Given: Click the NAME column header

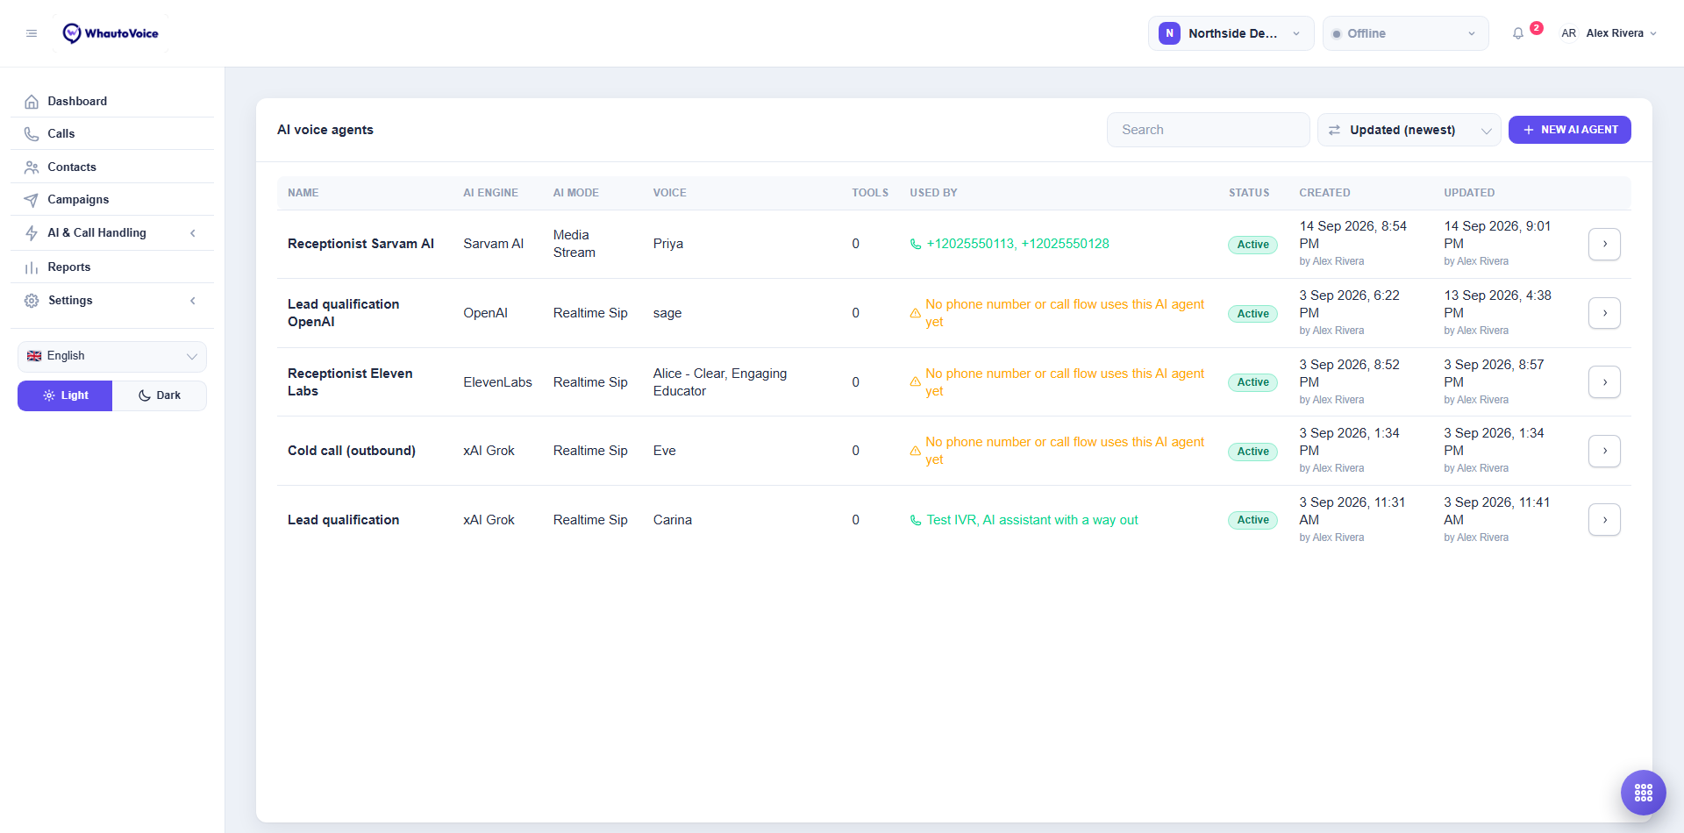Looking at the screenshot, I should tap(303, 193).
